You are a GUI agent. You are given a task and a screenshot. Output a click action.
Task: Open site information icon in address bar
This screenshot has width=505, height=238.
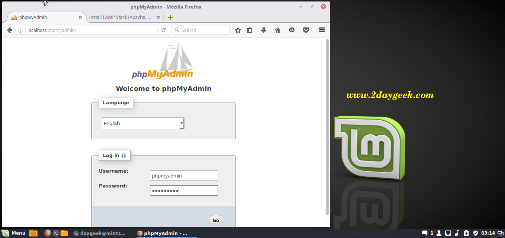click(x=20, y=30)
